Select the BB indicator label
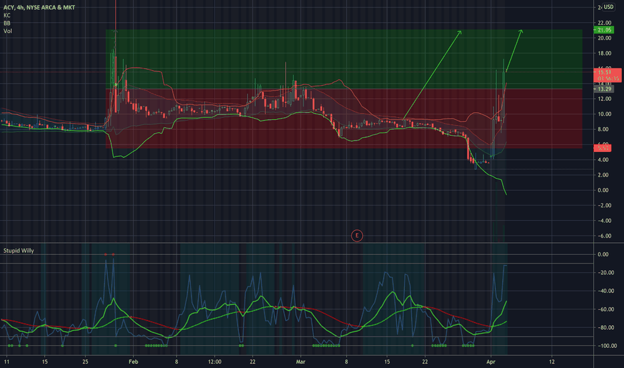 7,23
